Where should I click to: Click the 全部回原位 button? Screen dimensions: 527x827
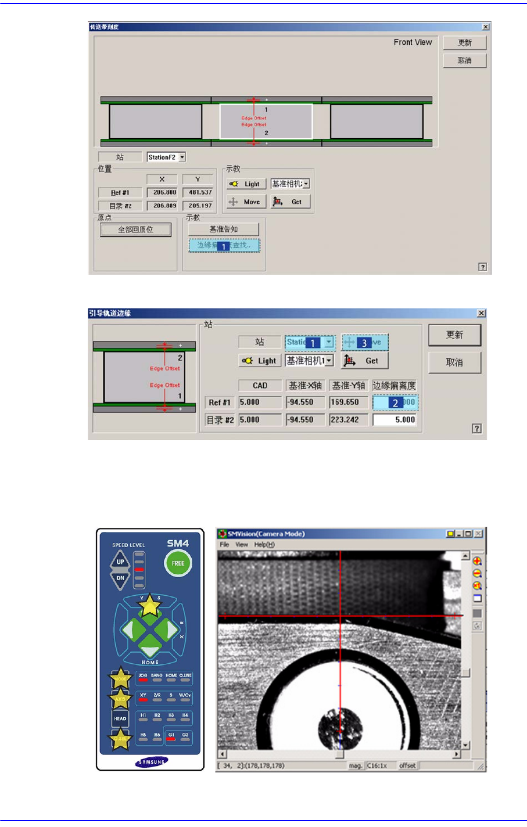pos(136,229)
